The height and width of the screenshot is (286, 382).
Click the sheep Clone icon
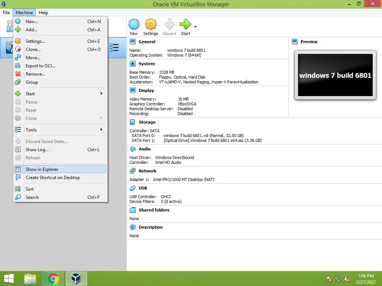(18, 50)
